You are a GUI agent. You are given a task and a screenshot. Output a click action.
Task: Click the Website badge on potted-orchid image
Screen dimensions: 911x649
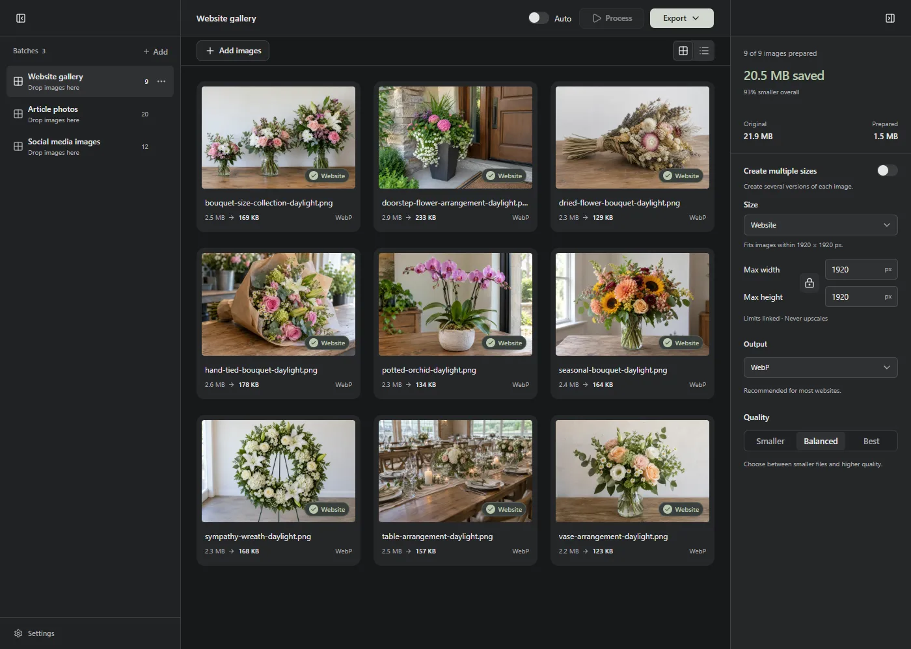pyautogui.click(x=504, y=343)
